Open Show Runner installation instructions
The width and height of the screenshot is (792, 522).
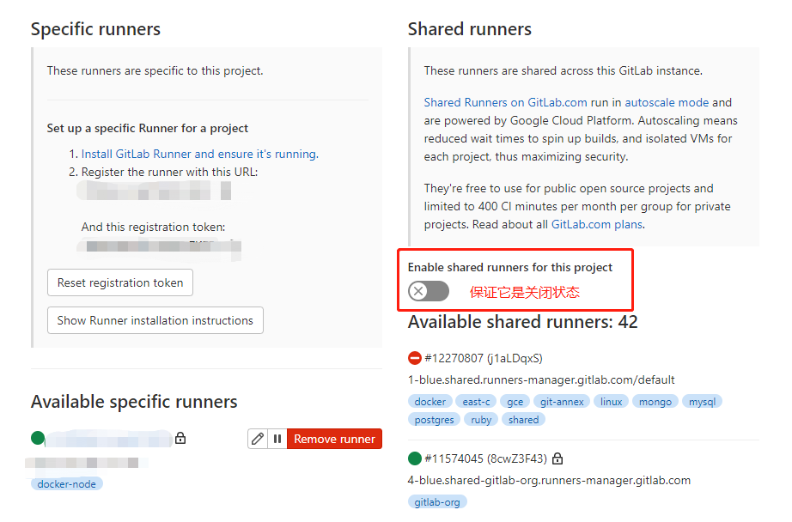155,320
